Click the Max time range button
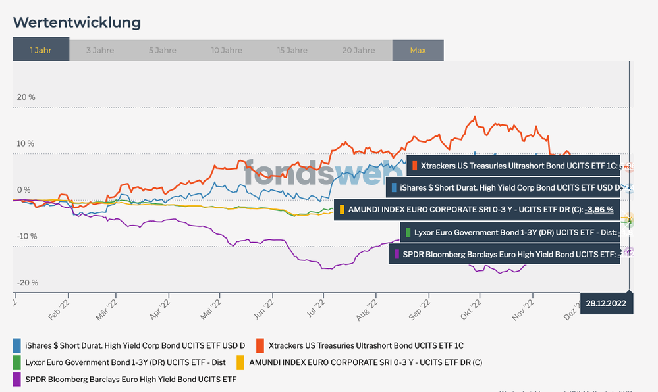This screenshot has height=392, width=658. click(418, 50)
